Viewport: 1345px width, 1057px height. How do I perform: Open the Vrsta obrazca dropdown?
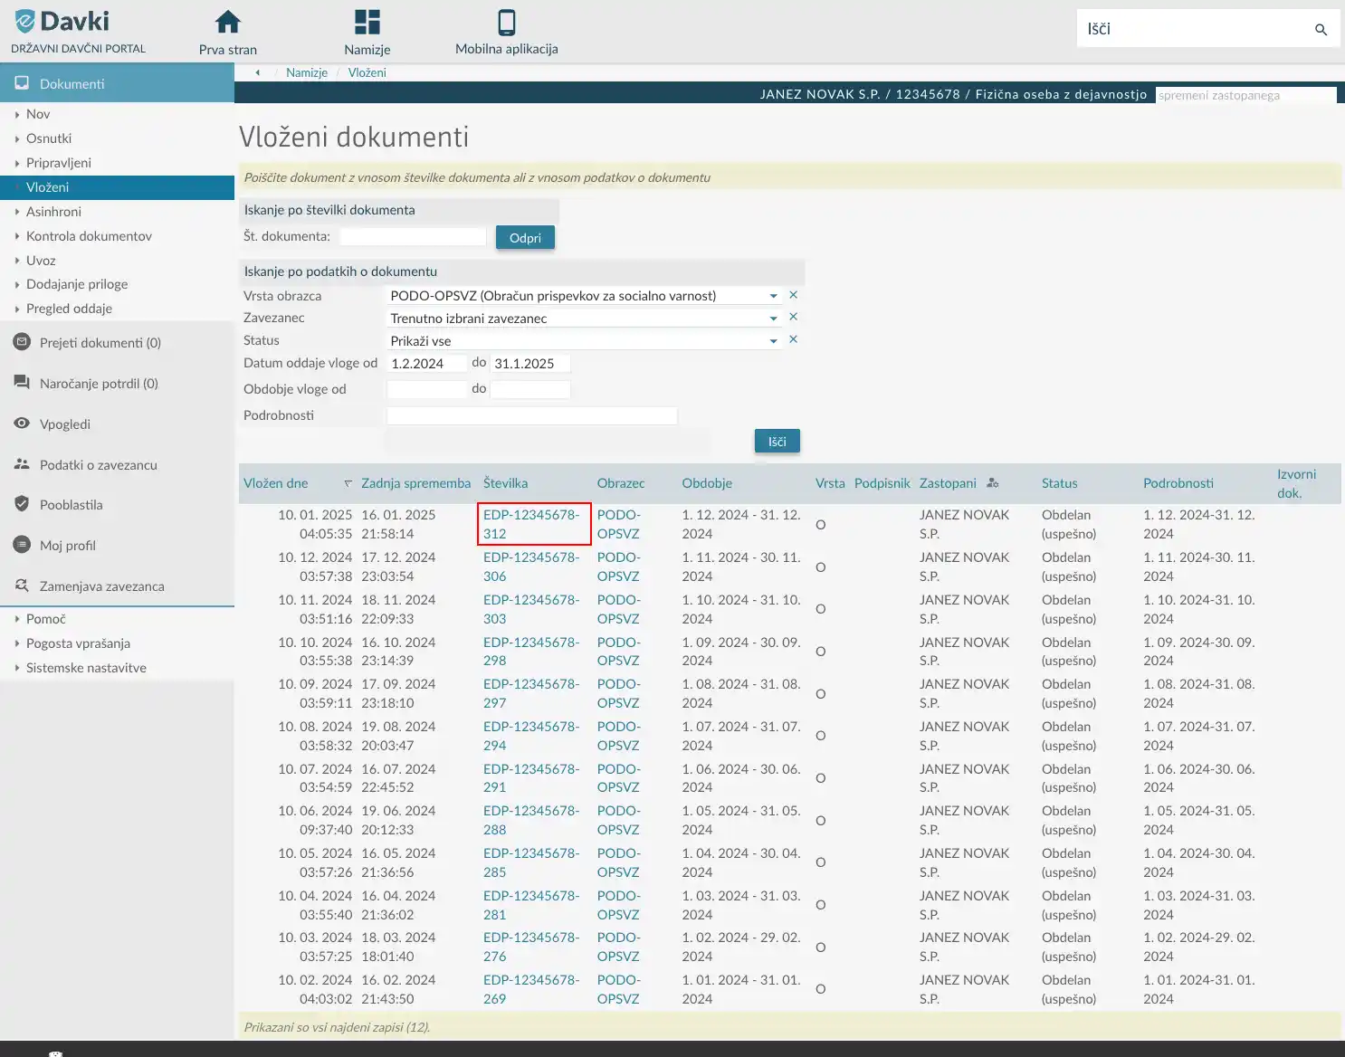point(773,296)
